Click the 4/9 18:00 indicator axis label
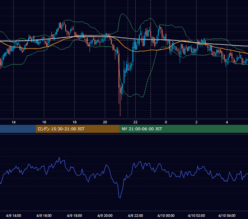This screenshot has height=219, width=248. click(74, 215)
